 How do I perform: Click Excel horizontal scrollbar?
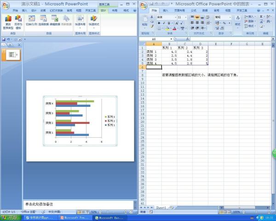(x=239, y=208)
